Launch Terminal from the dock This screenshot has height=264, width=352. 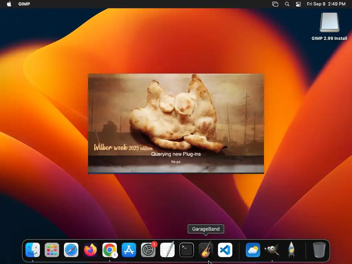tap(187, 250)
